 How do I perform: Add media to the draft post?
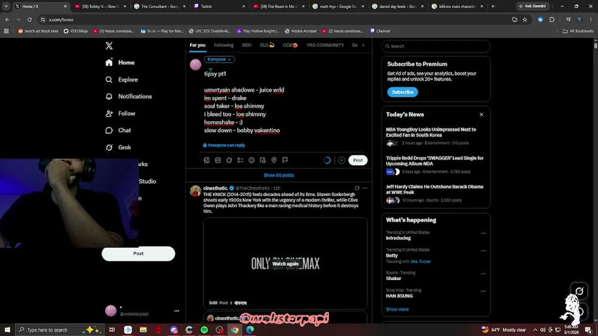(206, 160)
